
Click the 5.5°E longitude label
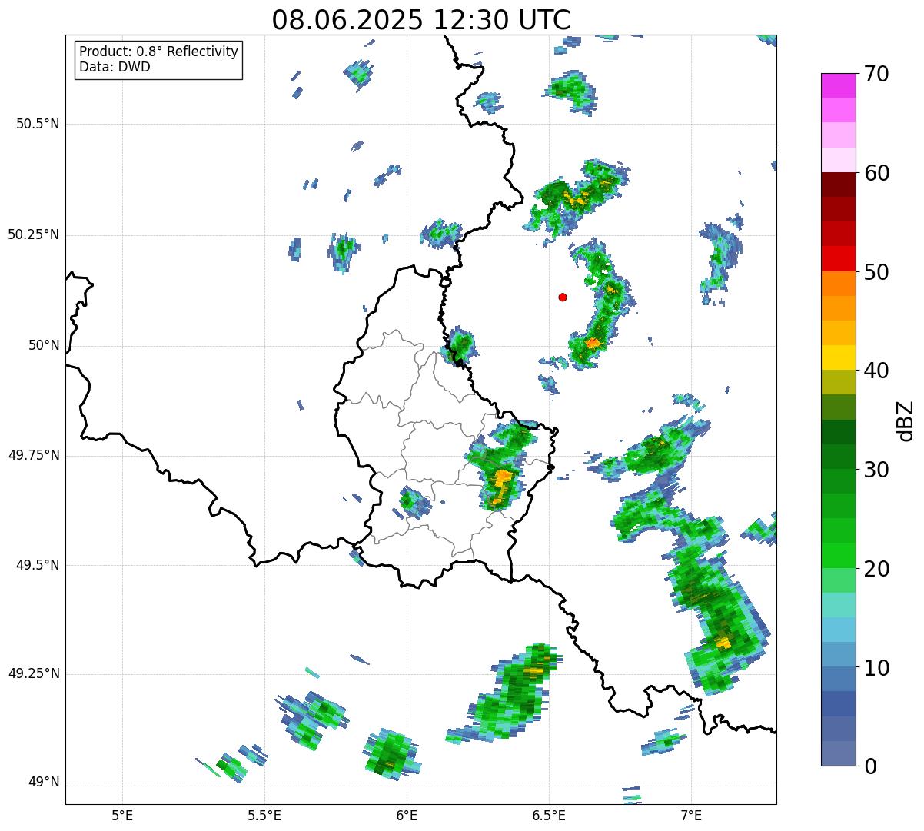(x=265, y=815)
